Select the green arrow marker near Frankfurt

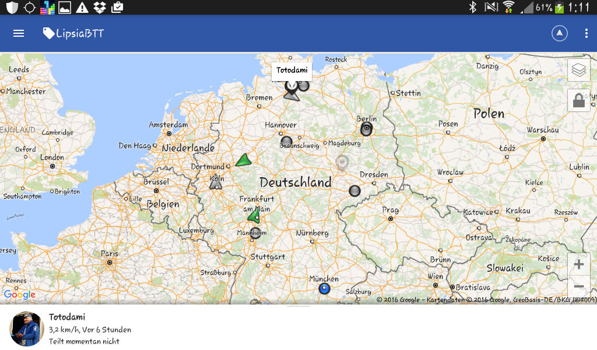click(254, 216)
